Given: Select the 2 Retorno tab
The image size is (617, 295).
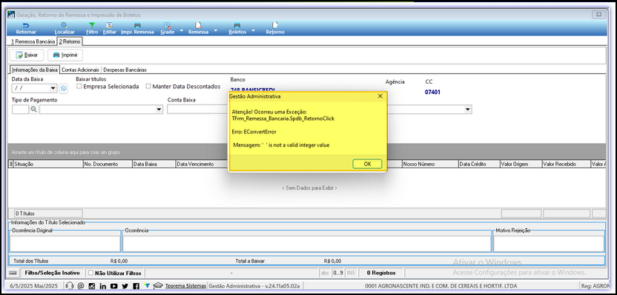Looking at the screenshot, I should pos(70,42).
